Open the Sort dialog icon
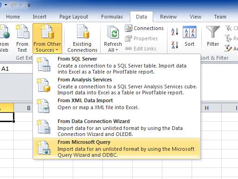Viewport: 238px width, 179px height. tap(189, 32)
